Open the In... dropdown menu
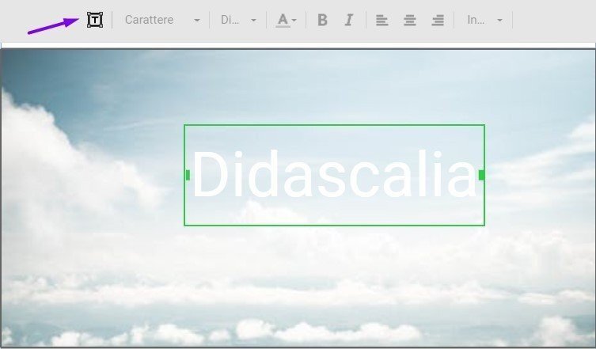The width and height of the screenshot is (596, 349). pyautogui.click(x=484, y=20)
